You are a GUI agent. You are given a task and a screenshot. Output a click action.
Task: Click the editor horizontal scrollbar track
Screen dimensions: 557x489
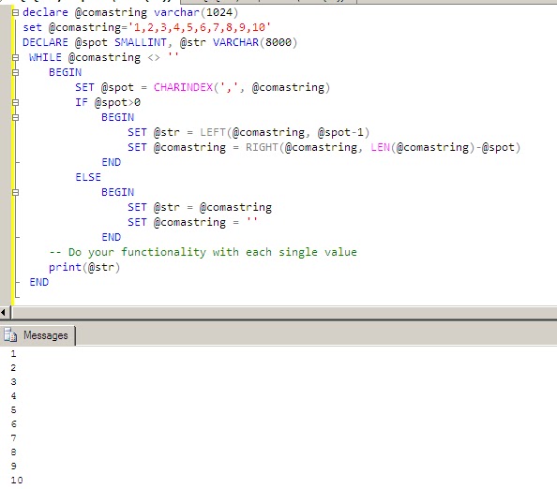click(x=284, y=313)
